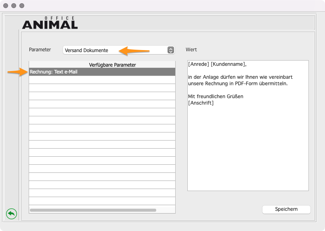Screen dimensions: 325x231
Task: Click the first empty row below Rechnung entry
Action: (x=102, y=80)
